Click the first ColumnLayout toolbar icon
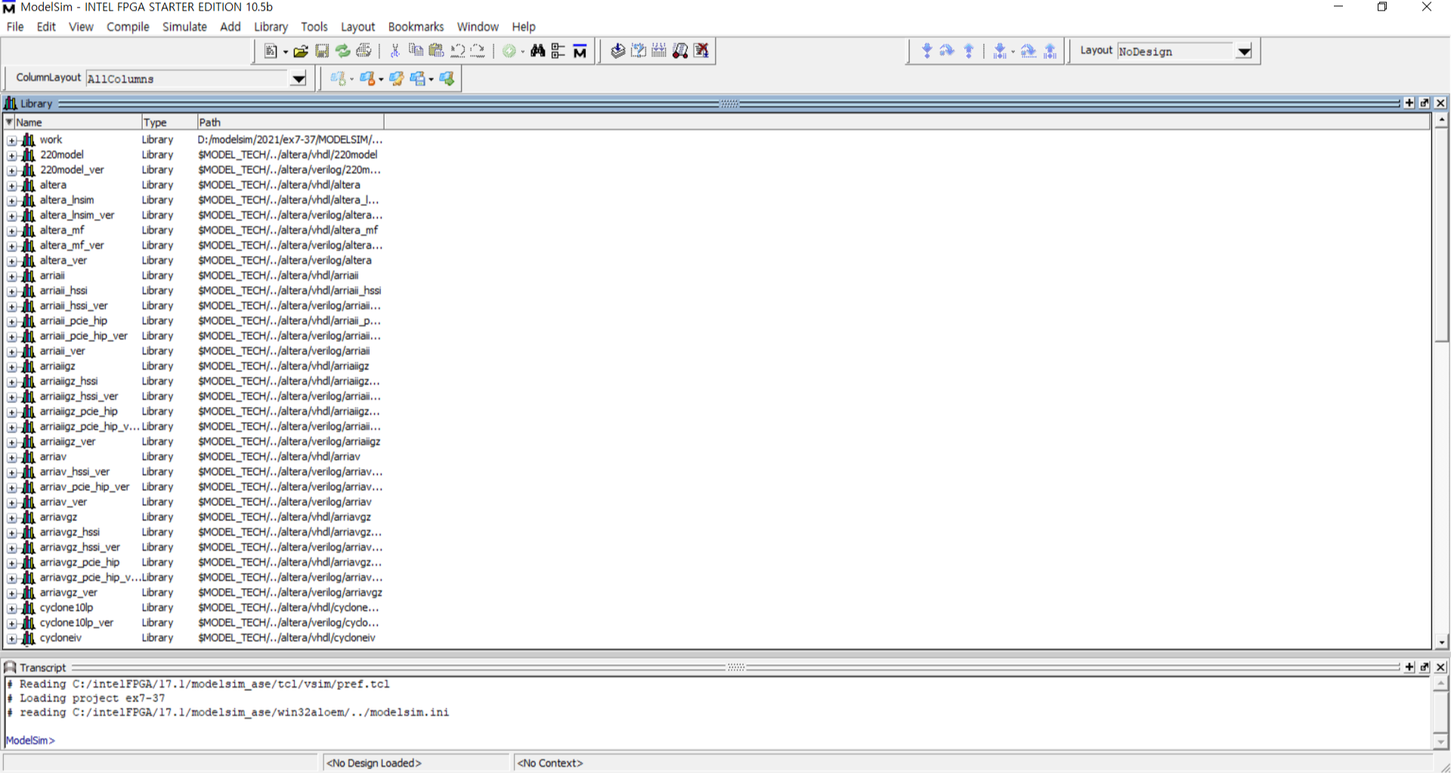1451x773 pixels. 338,79
